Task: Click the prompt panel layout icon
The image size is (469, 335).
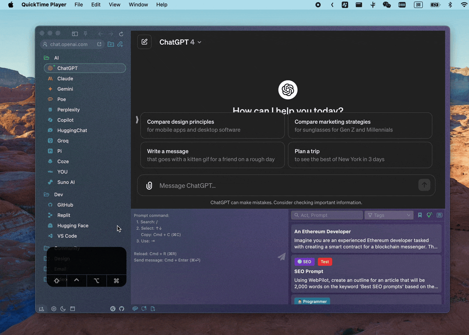Action: pos(439,215)
